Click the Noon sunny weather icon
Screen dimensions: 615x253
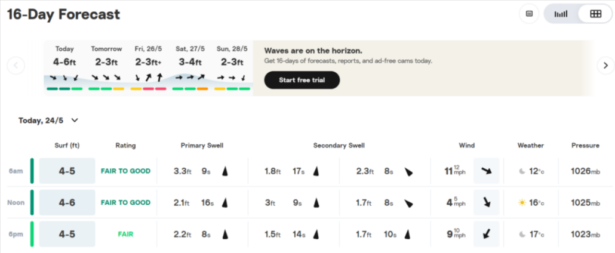coord(522,203)
